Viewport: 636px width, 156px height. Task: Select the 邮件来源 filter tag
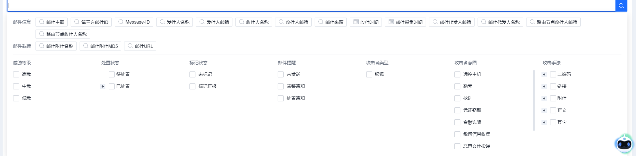331,22
